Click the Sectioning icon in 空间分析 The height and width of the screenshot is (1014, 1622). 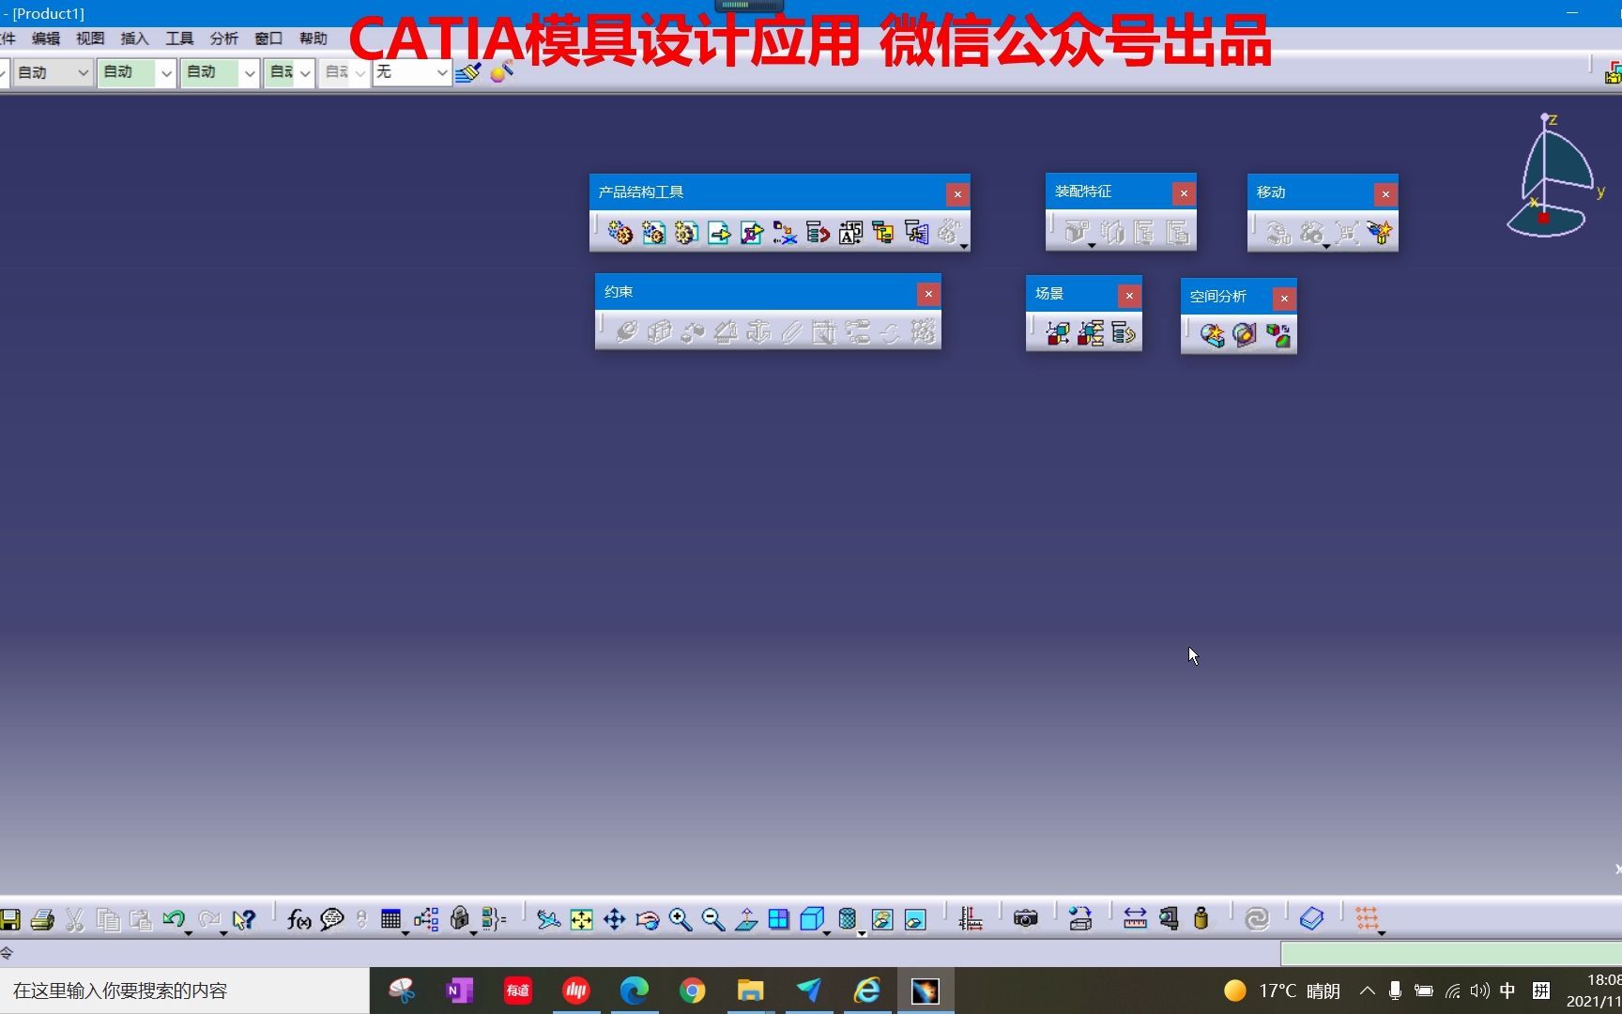pos(1245,335)
